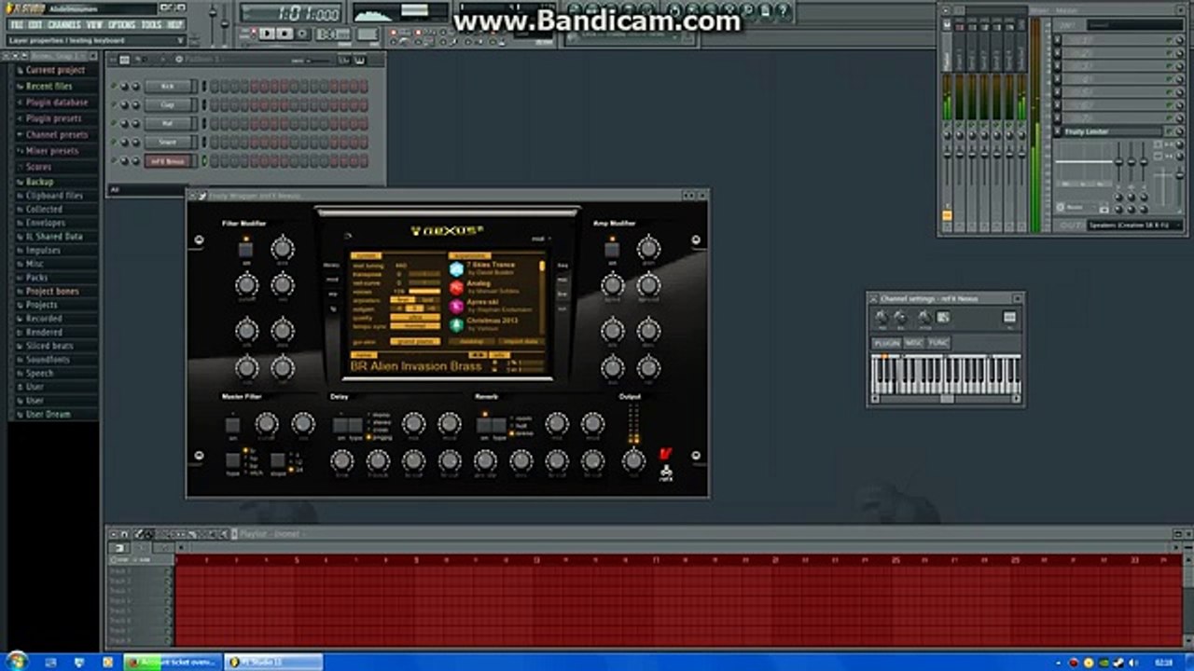Open the Envelopes browser folder
The width and height of the screenshot is (1194, 671).
pyautogui.click(x=46, y=224)
